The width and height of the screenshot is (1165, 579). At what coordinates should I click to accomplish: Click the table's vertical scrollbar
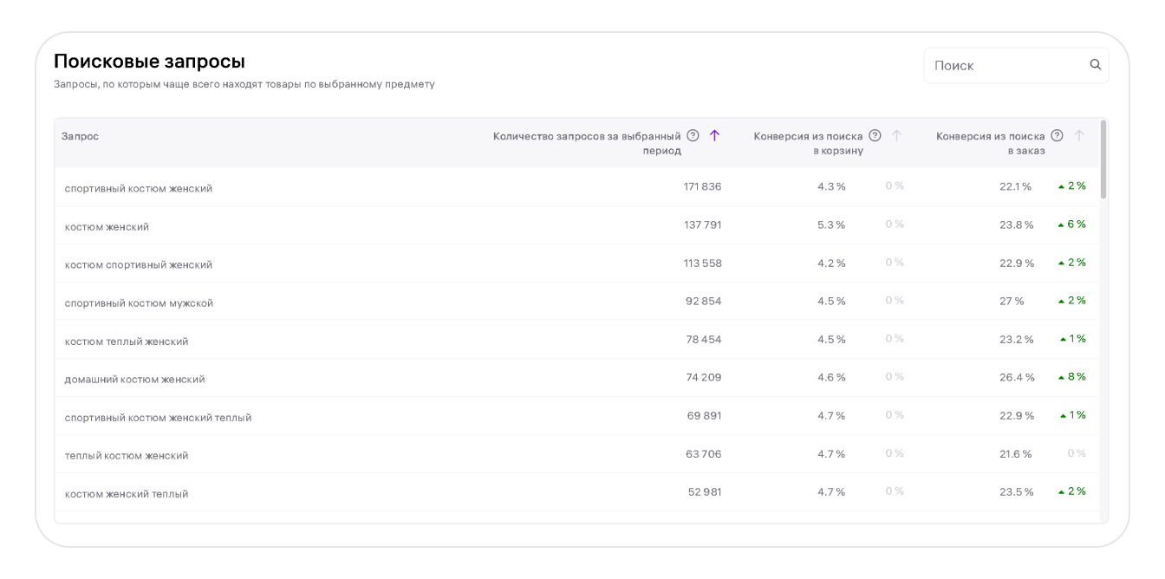(x=1103, y=160)
